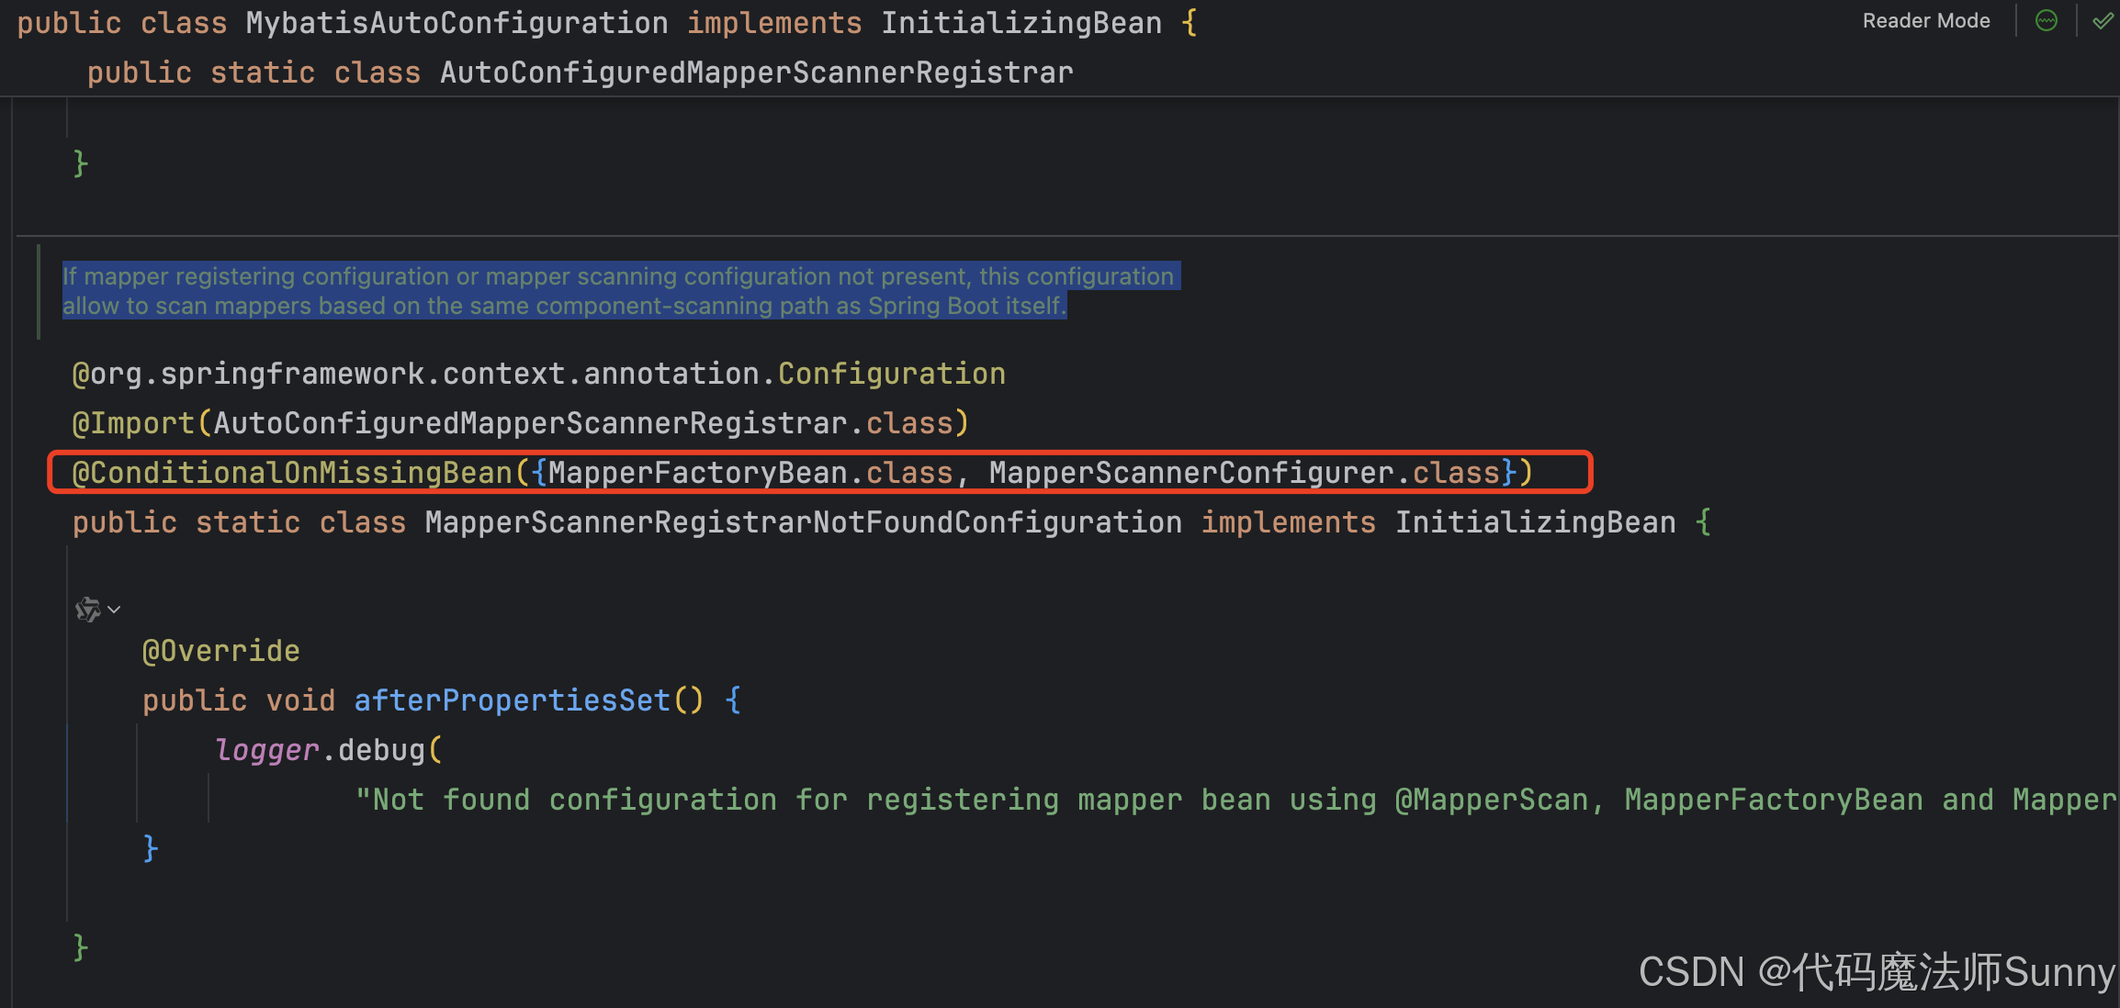Click the MapperScannerRegistrarNotFoundConfiguration class name
Image resolution: width=2120 pixels, height=1008 pixels.
(803, 522)
